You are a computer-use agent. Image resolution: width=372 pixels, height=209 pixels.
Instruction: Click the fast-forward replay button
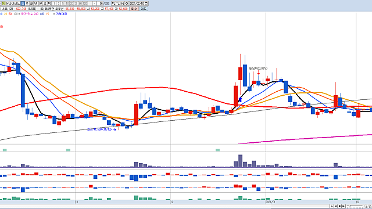tap(344, 206)
